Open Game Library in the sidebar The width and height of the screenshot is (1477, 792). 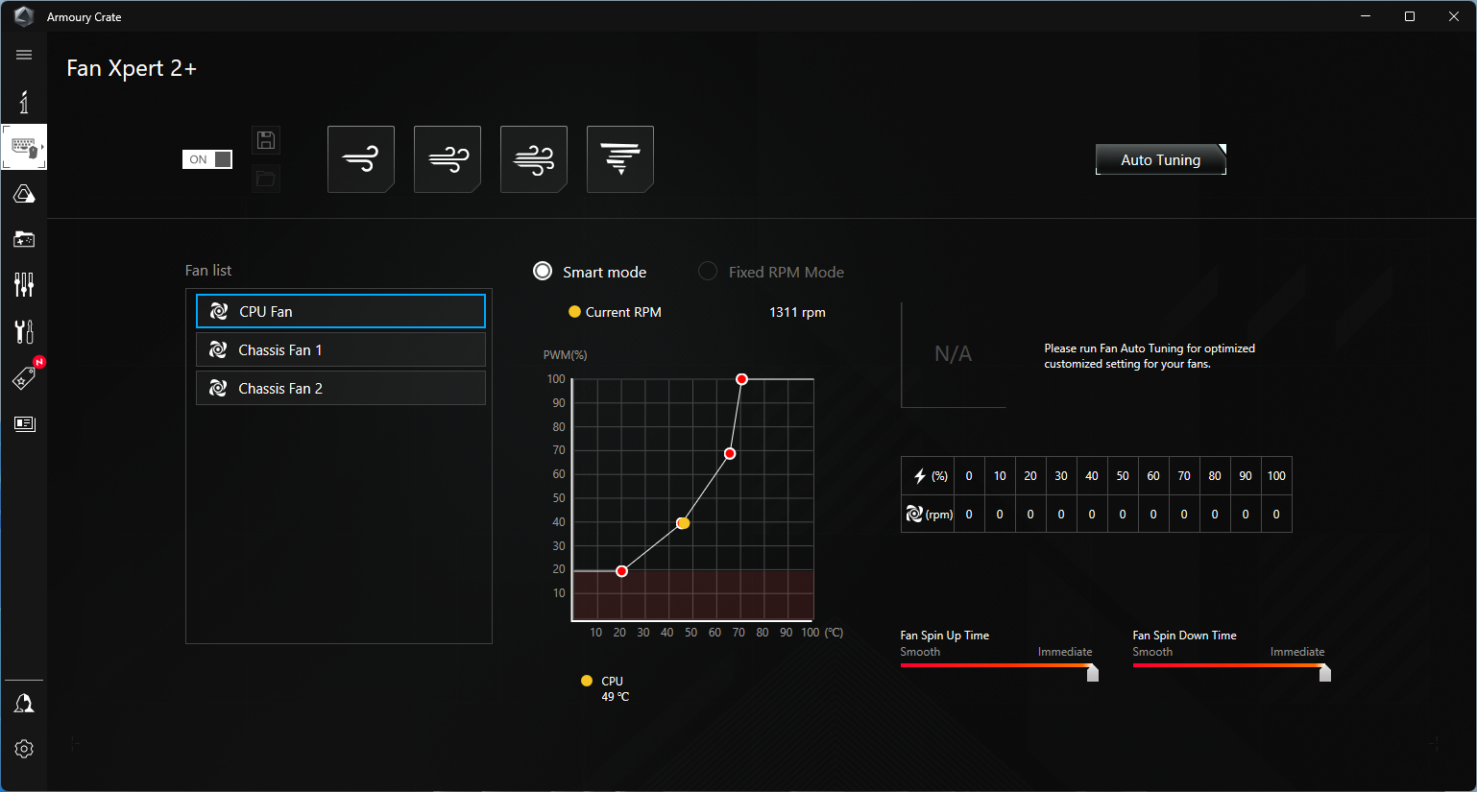(x=24, y=239)
